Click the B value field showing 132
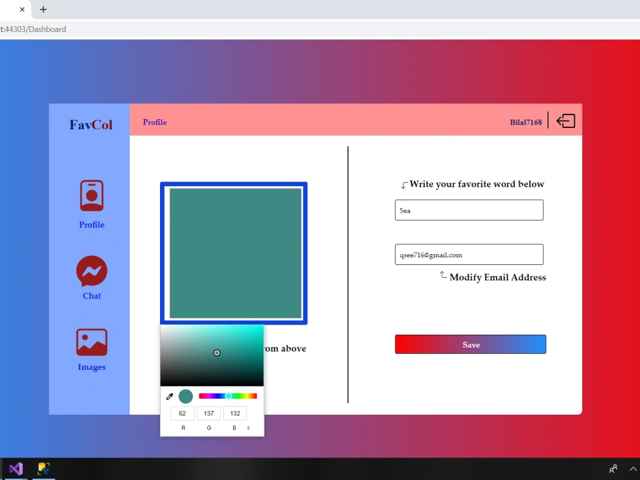 [235, 413]
